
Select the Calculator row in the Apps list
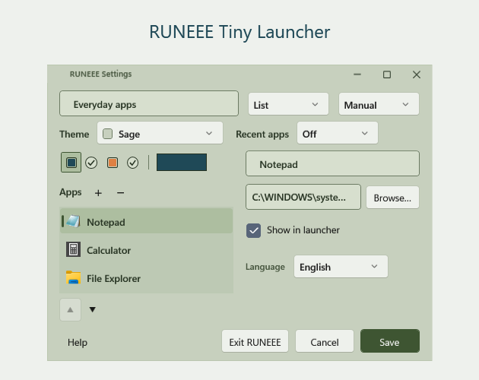click(x=146, y=250)
